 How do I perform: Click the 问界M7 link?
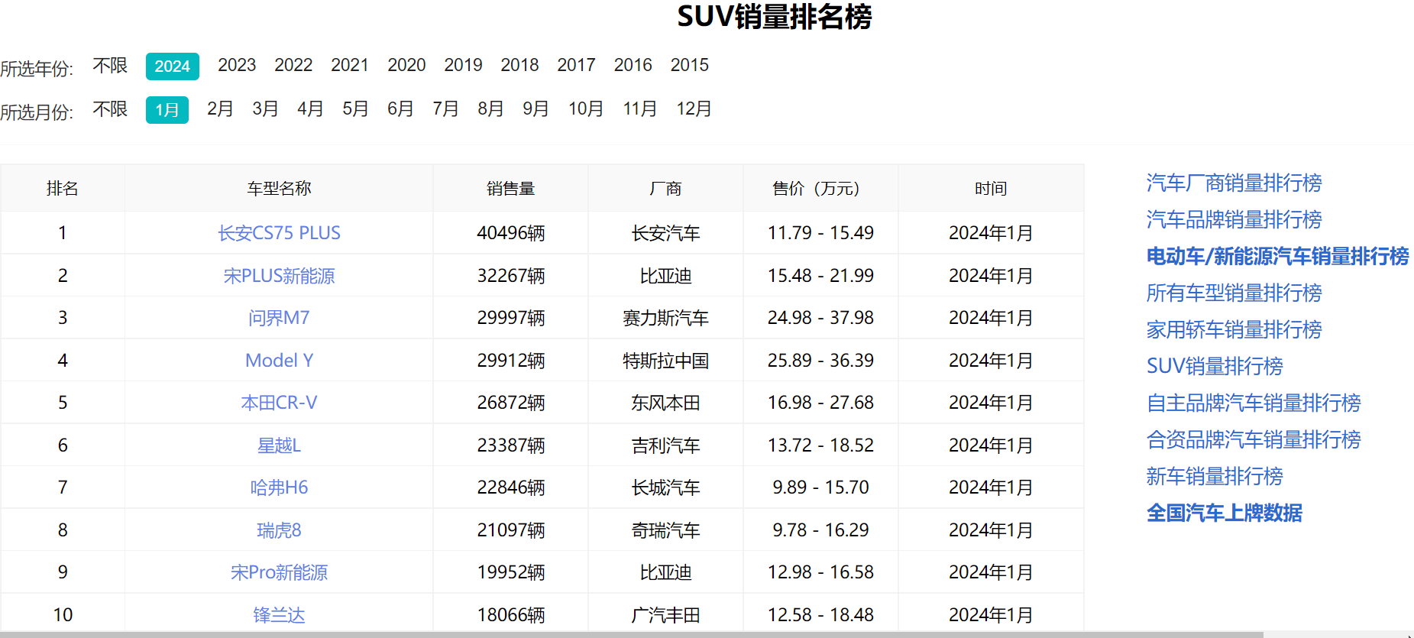[x=279, y=318]
